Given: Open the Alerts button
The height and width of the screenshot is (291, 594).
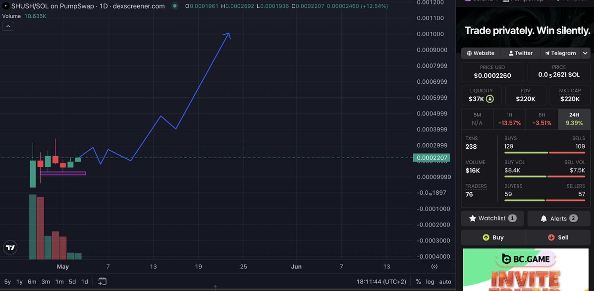Looking at the screenshot, I should pos(559,218).
